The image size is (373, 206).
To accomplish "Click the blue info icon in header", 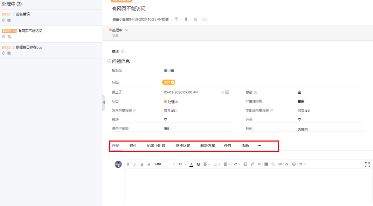I will 205,19.
